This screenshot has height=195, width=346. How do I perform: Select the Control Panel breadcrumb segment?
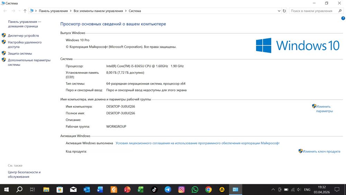(53, 11)
